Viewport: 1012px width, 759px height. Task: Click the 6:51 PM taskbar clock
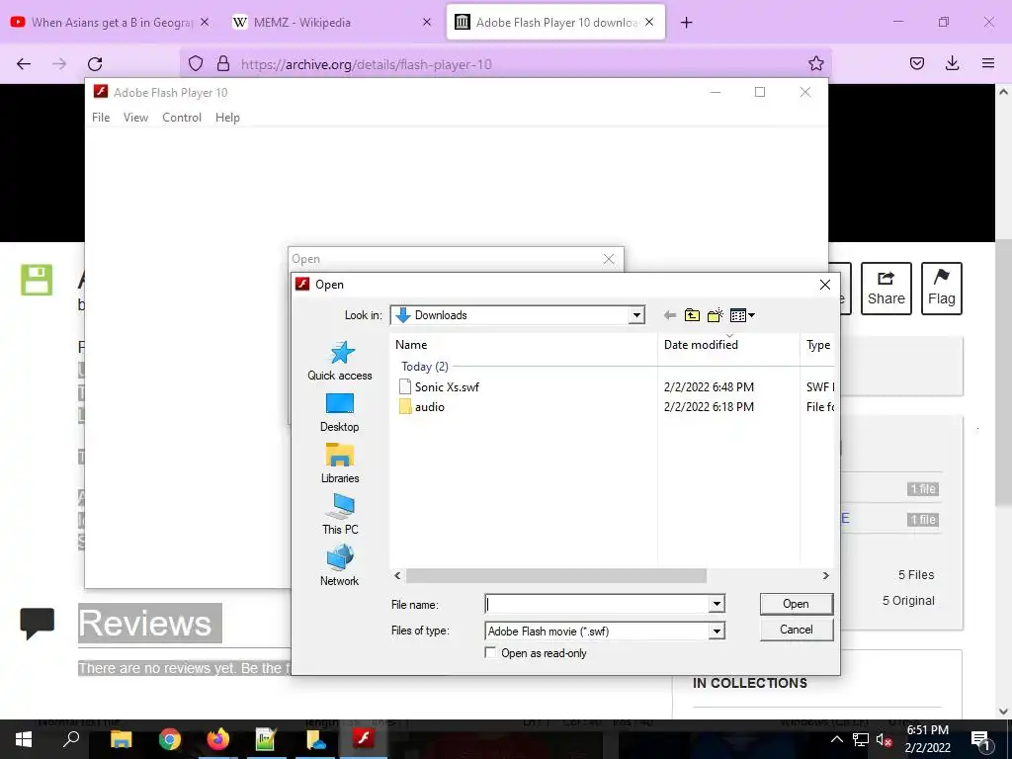point(927,730)
